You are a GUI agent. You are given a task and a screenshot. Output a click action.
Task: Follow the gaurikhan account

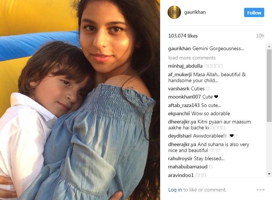click(254, 13)
